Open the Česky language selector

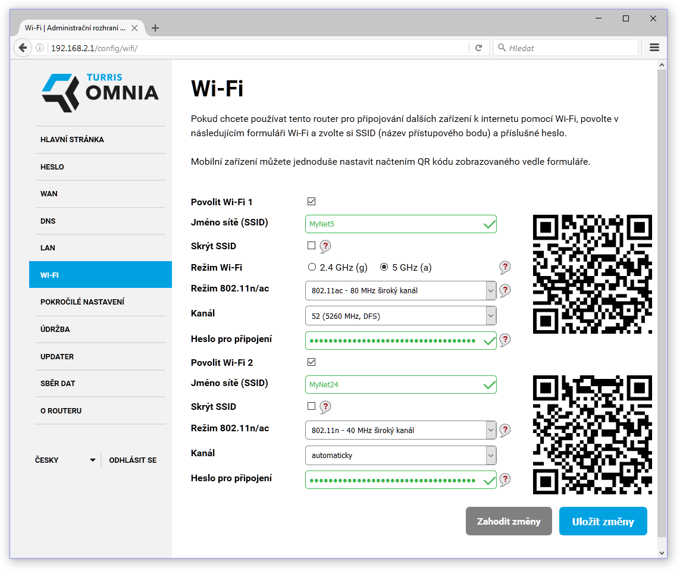coord(65,460)
